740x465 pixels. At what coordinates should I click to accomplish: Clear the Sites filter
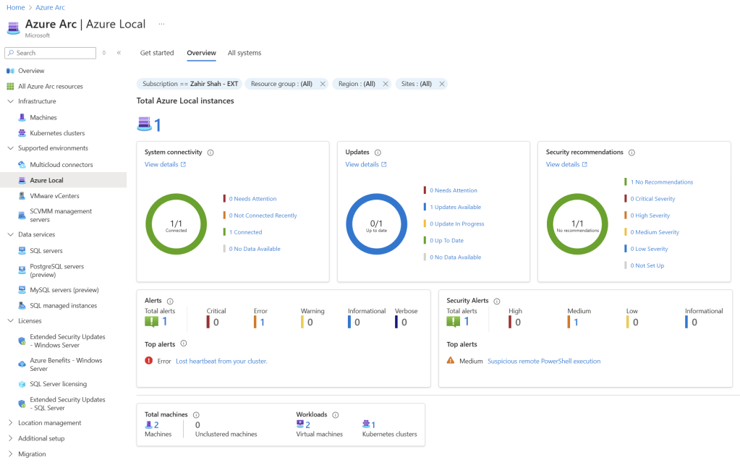point(442,84)
